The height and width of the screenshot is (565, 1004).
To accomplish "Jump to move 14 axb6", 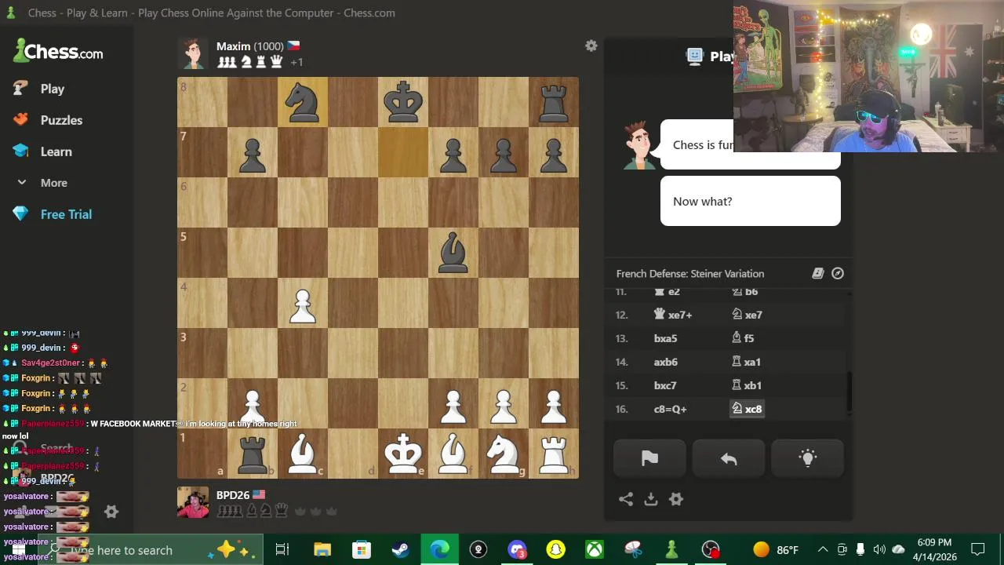I will click(665, 362).
